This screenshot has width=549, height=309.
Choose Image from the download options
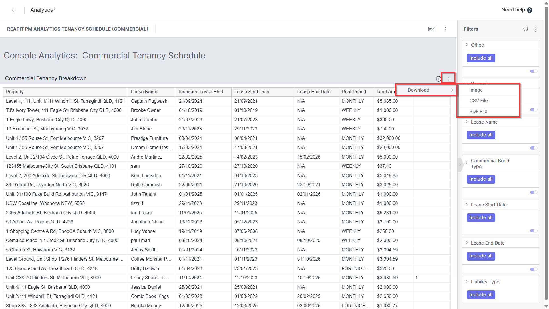pyautogui.click(x=488, y=90)
